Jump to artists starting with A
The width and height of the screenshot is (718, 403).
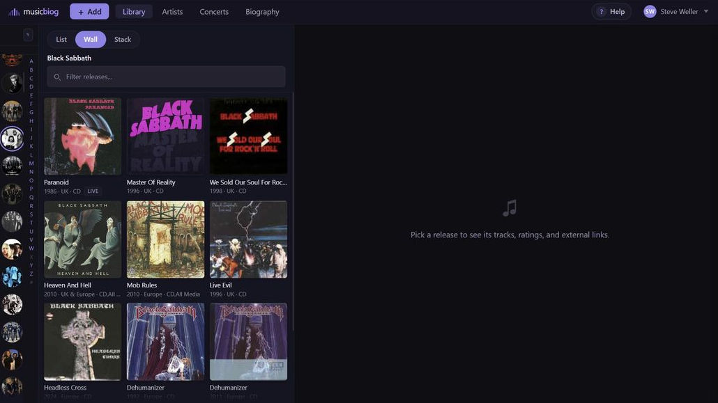coord(31,61)
